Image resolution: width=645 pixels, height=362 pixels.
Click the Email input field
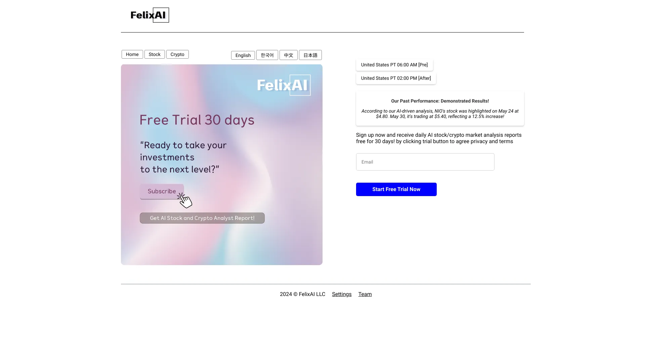click(425, 162)
